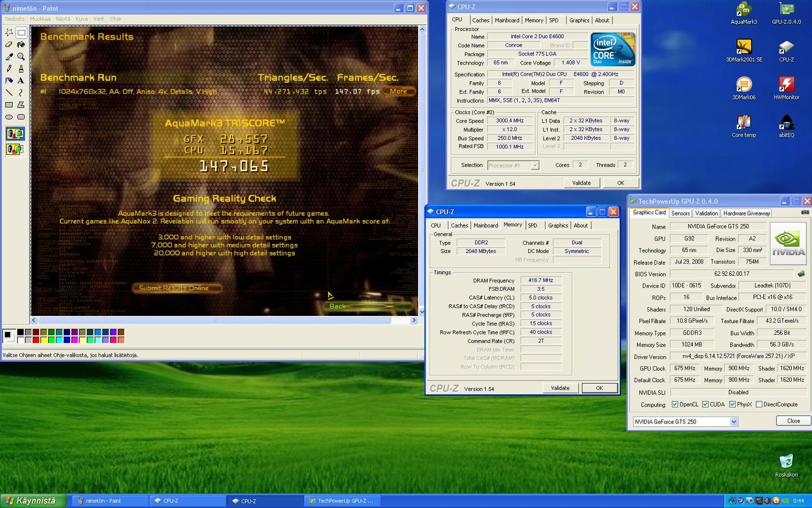Open the 3DMark06 desktop shortcut
This screenshot has width=812, height=508.
pyautogui.click(x=744, y=89)
